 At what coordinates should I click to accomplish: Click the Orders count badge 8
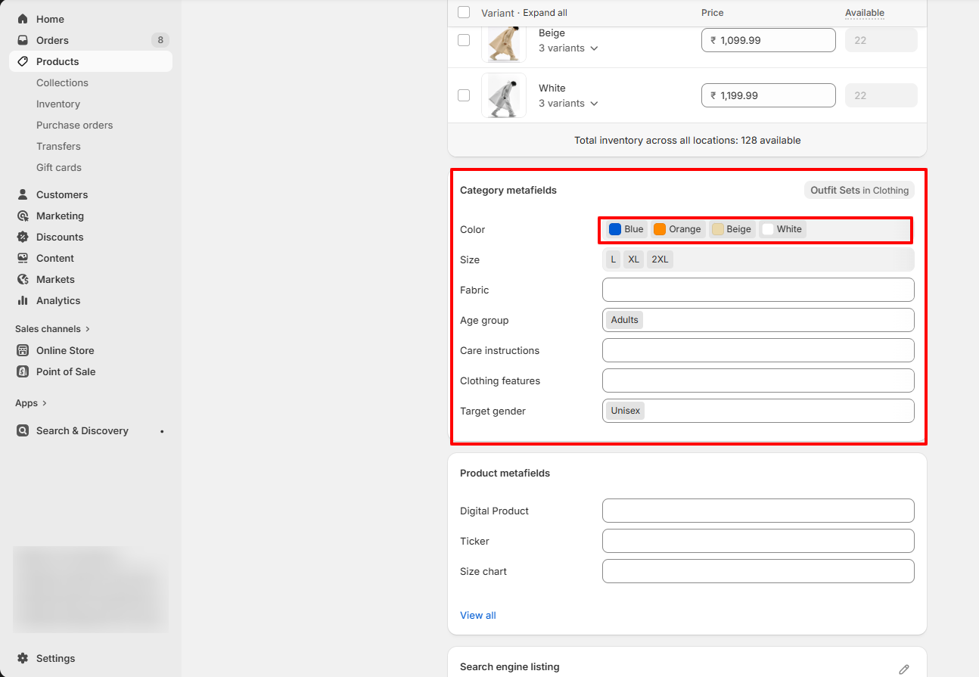pos(160,40)
